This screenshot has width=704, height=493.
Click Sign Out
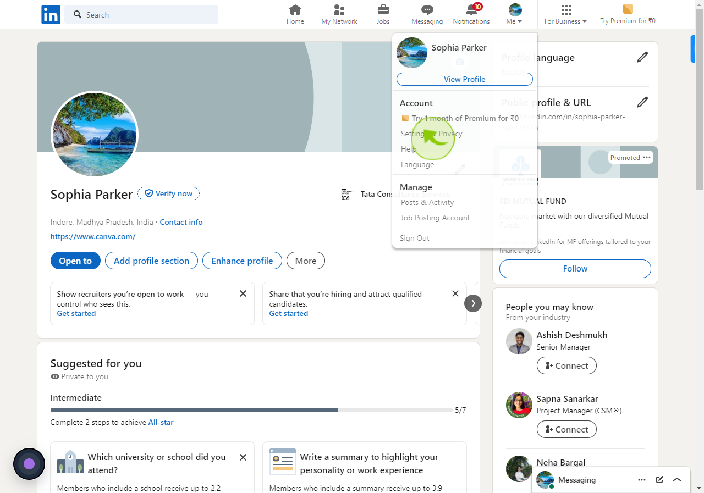point(415,238)
